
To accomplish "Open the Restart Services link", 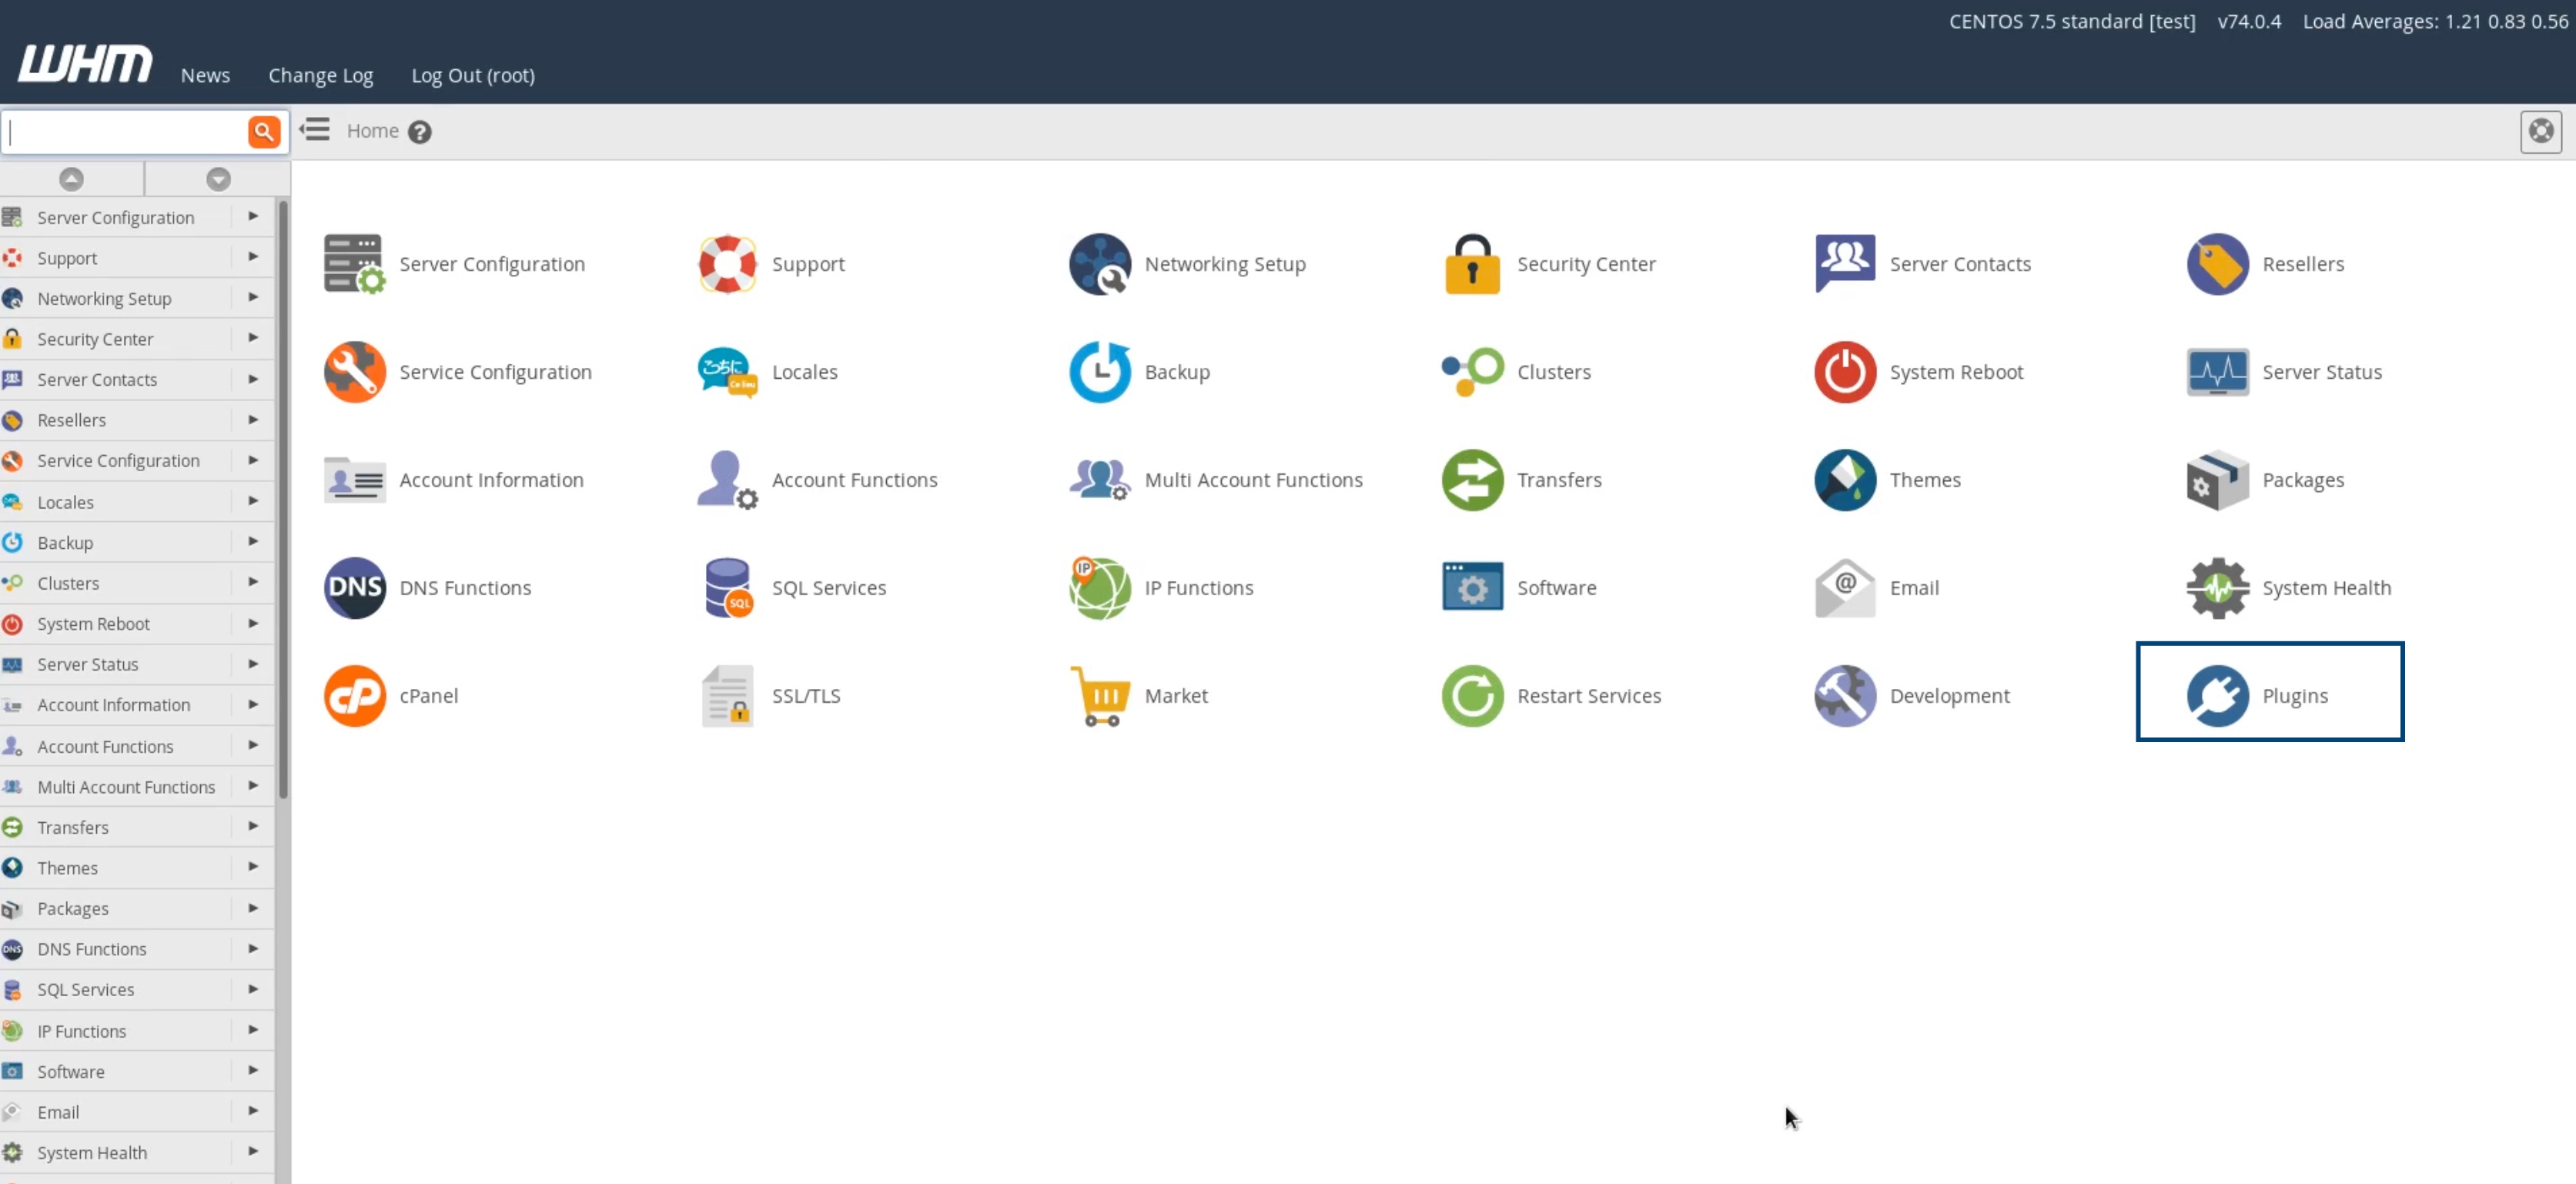I will 1588,696.
